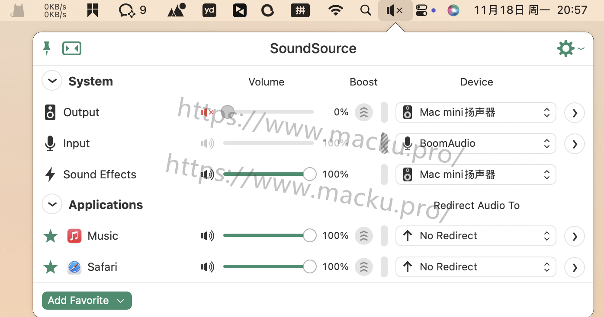
Task: Mute the Input volume
Action: (x=207, y=143)
